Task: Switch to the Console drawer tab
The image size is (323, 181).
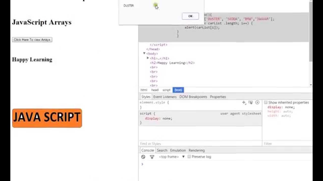Action: pyautogui.click(x=148, y=150)
